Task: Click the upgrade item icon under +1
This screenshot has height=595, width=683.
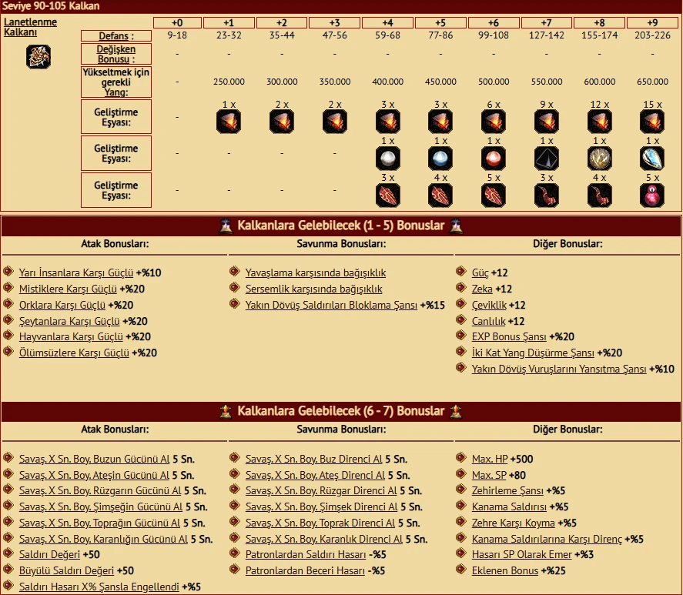Action: click(229, 122)
